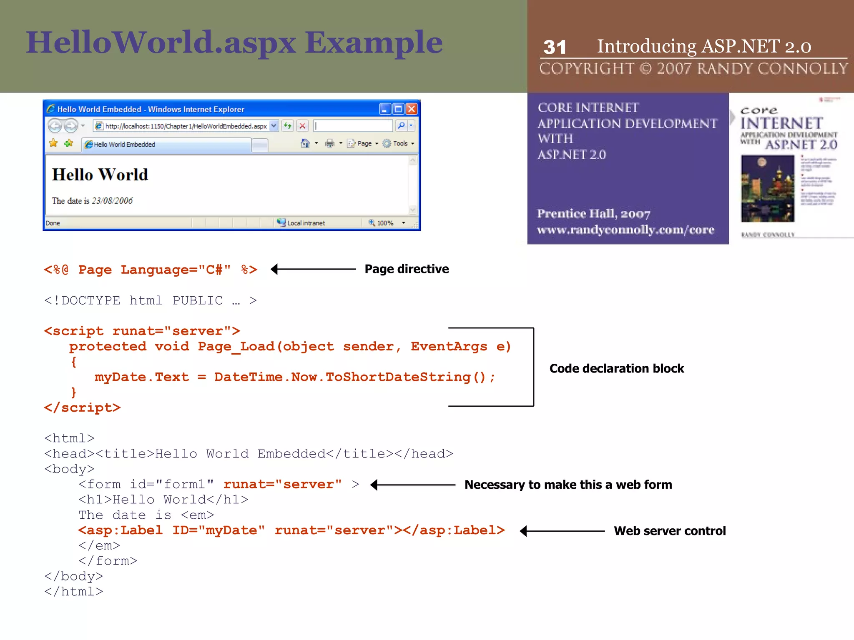Click the magnifier Search button
This screenshot has height=640, width=854.
(x=401, y=125)
